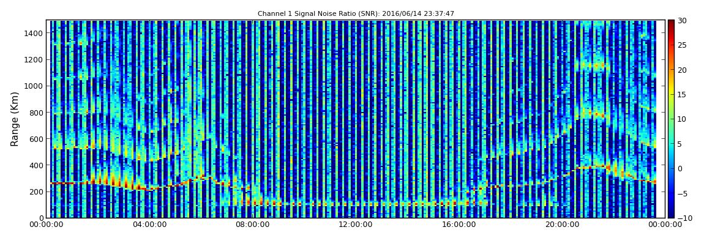Click the dark blue bottom of the colorbar
Image resolution: width=704 pixels, height=249 pixels.
coord(671,214)
